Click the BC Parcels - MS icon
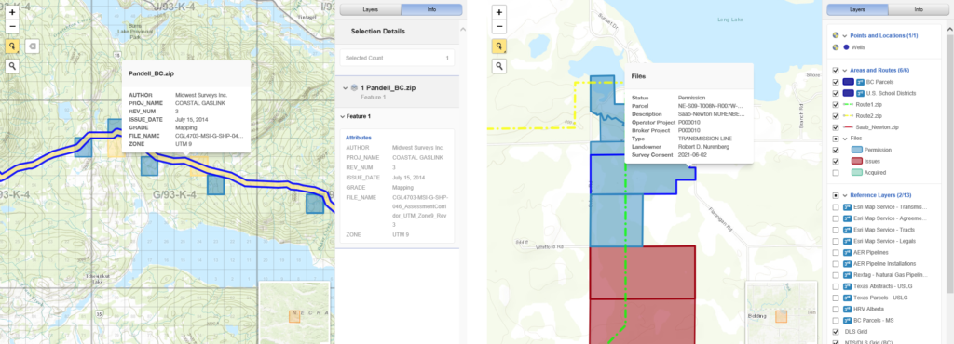954x344 pixels. 848,321
